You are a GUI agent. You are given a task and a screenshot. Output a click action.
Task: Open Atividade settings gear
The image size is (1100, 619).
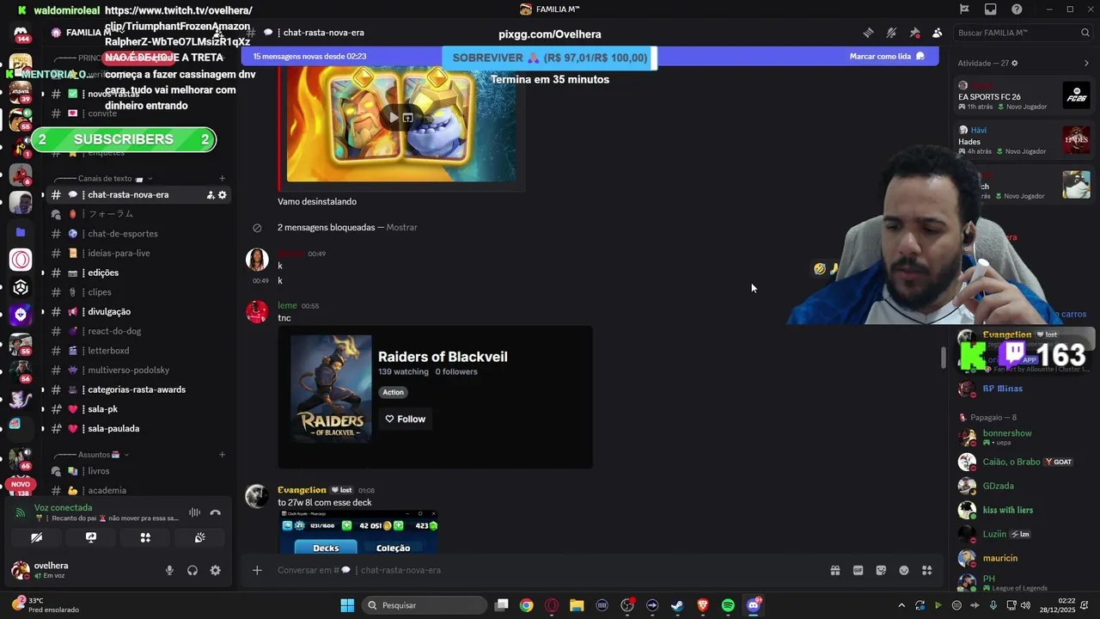tap(1015, 64)
